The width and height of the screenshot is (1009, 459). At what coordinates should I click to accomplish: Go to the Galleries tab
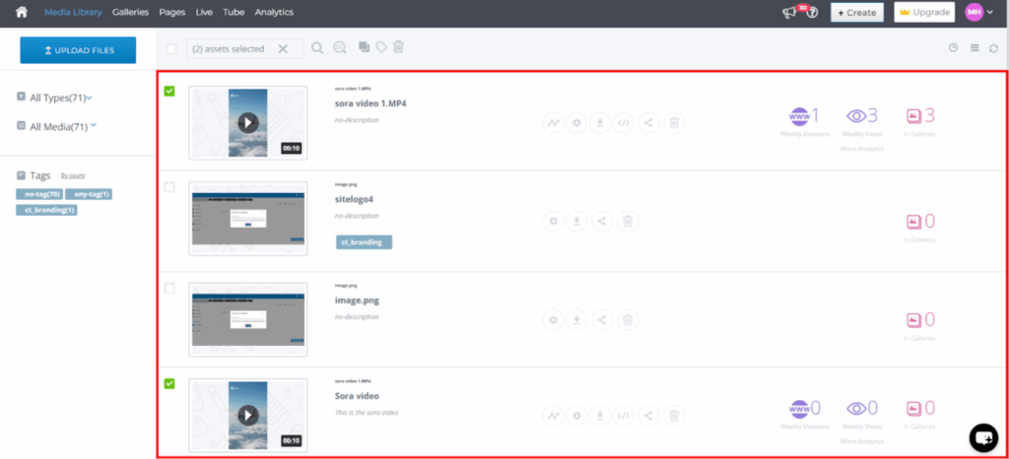pos(131,12)
